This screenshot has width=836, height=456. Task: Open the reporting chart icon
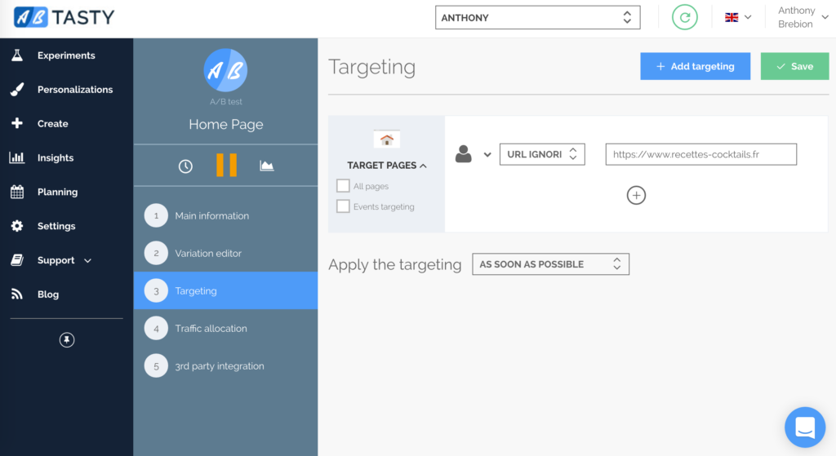pos(266,166)
